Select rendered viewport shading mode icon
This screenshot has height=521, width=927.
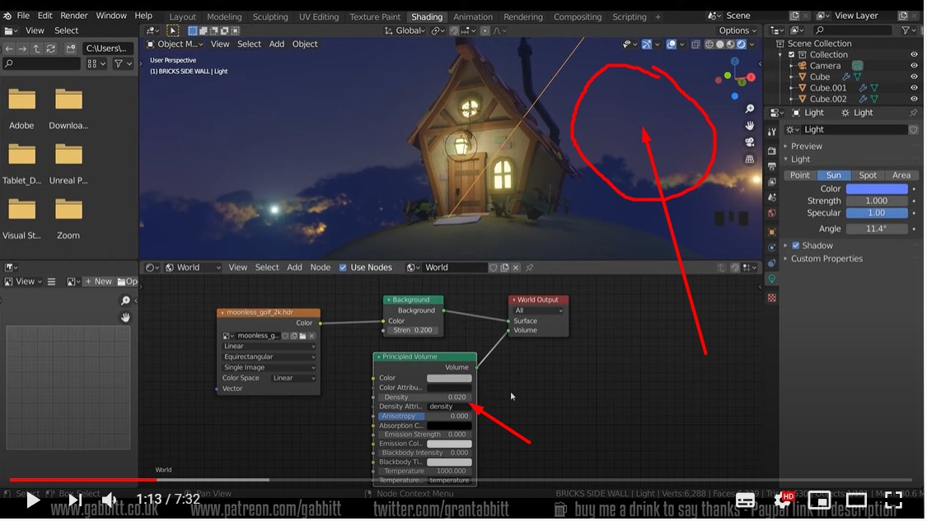coord(742,44)
